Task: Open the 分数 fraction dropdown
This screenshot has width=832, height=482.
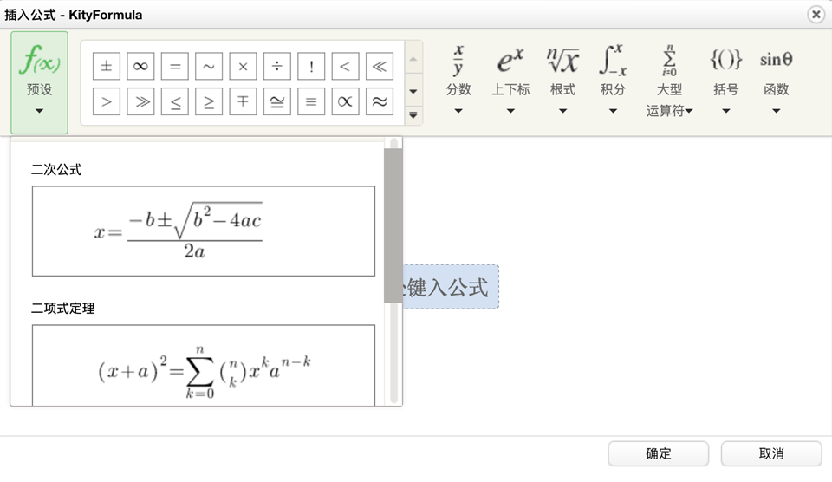Action: [458, 80]
